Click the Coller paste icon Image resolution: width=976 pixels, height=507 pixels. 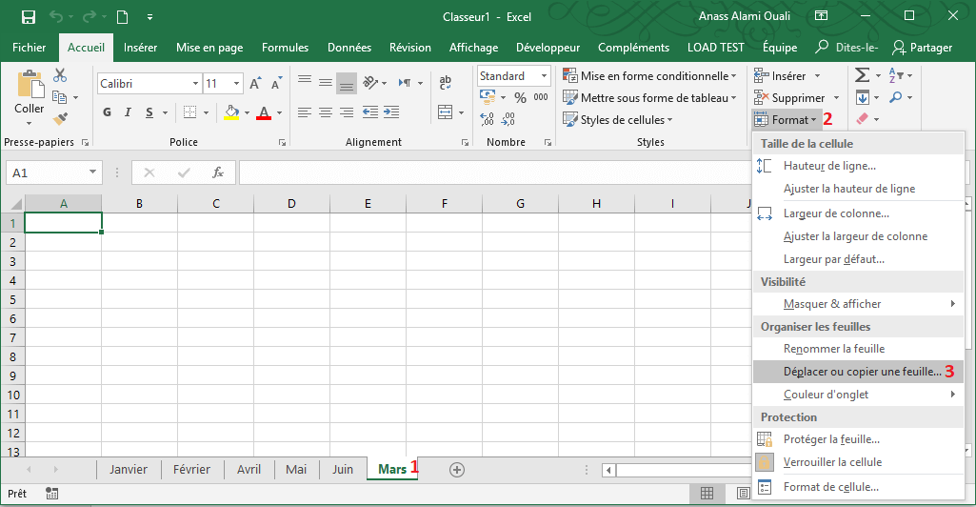click(29, 92)
